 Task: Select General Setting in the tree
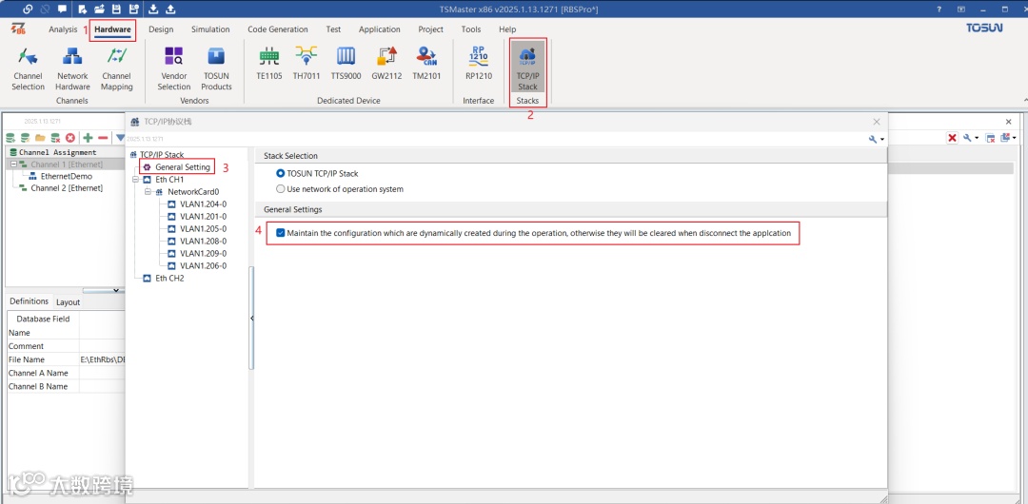pyautogui.click(x=183, y=167)
